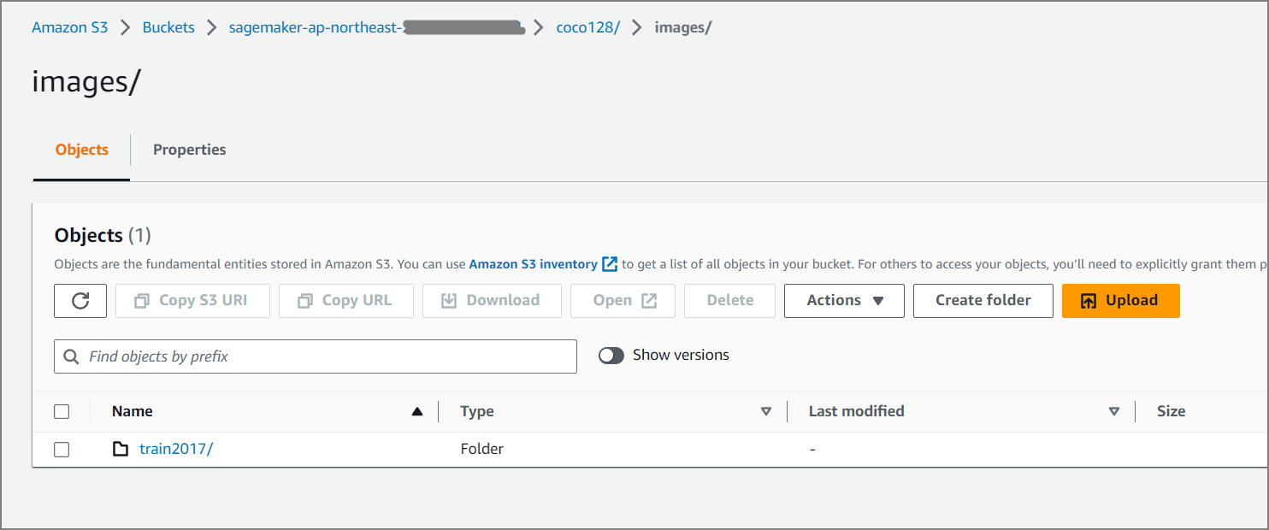Click the images/ page heading

coord(86,81)
